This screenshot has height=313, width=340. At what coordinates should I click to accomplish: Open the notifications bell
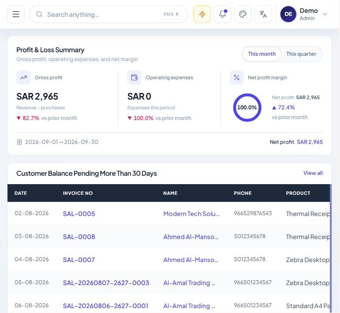[223, 14]
